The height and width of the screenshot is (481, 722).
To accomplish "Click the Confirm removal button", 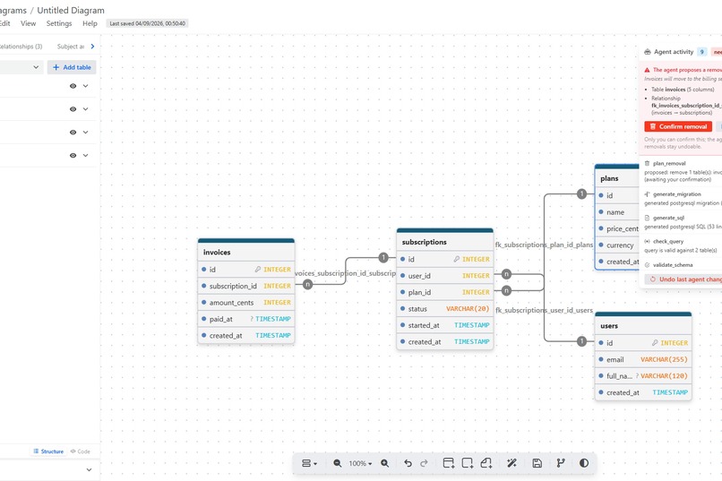I will [678, 126].
